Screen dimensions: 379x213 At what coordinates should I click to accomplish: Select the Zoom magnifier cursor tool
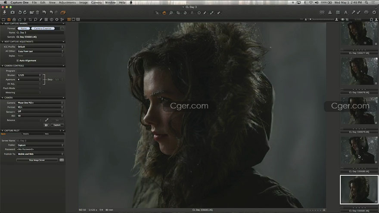click(171, 13)
